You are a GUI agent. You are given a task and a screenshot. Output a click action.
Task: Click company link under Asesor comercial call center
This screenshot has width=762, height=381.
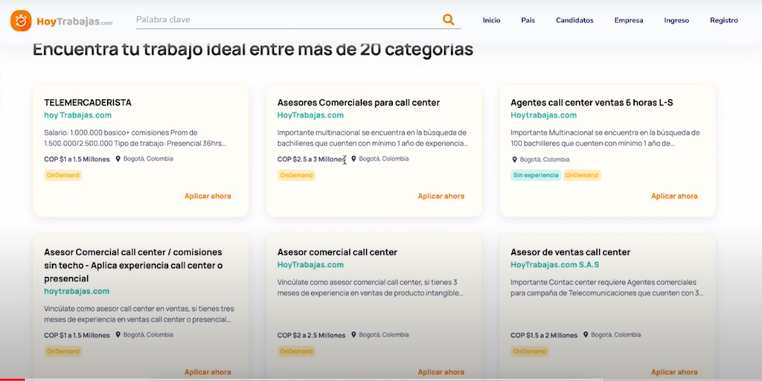point(310,265)
